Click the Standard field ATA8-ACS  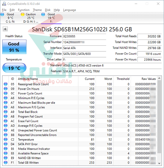(112, 65)
